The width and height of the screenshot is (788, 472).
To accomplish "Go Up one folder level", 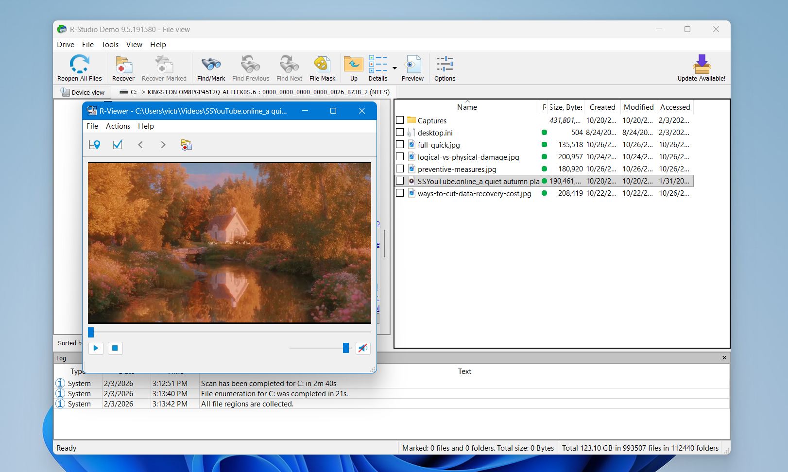I will click(354, 65).
